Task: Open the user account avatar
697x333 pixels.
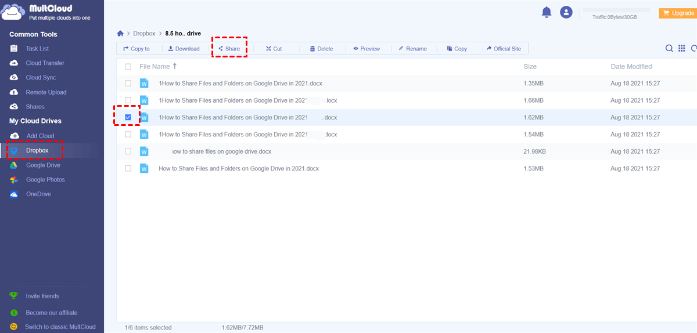Action: point(566,12)
